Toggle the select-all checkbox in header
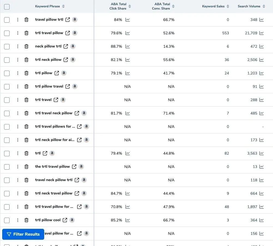This screenshot has height=246, width=273. click(7, 7)
